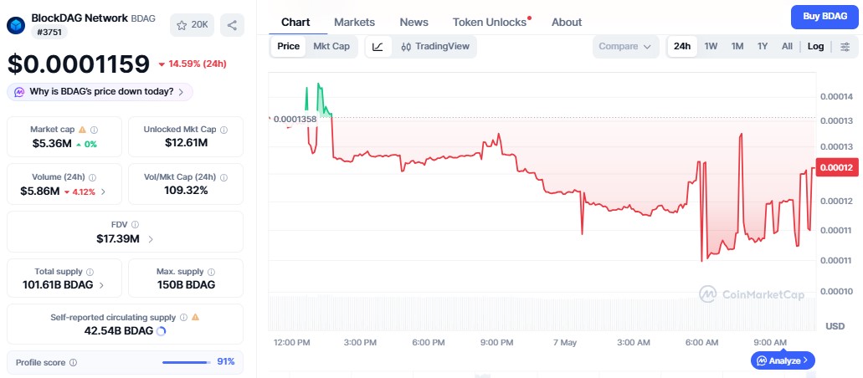Open the Token Unlocks tab
863x378 pixels.
point(490,23)
